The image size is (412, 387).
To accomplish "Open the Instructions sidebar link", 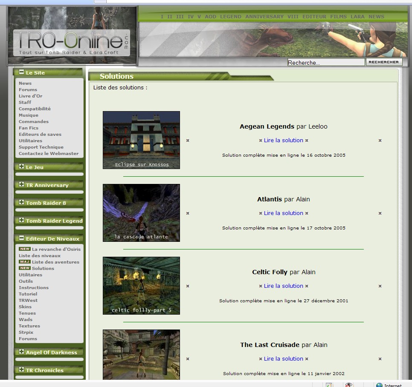I will [34, 287].
